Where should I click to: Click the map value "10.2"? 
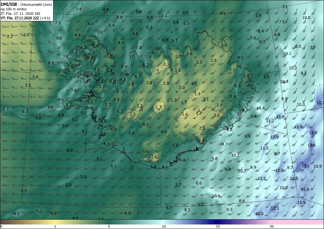[293, 68]
